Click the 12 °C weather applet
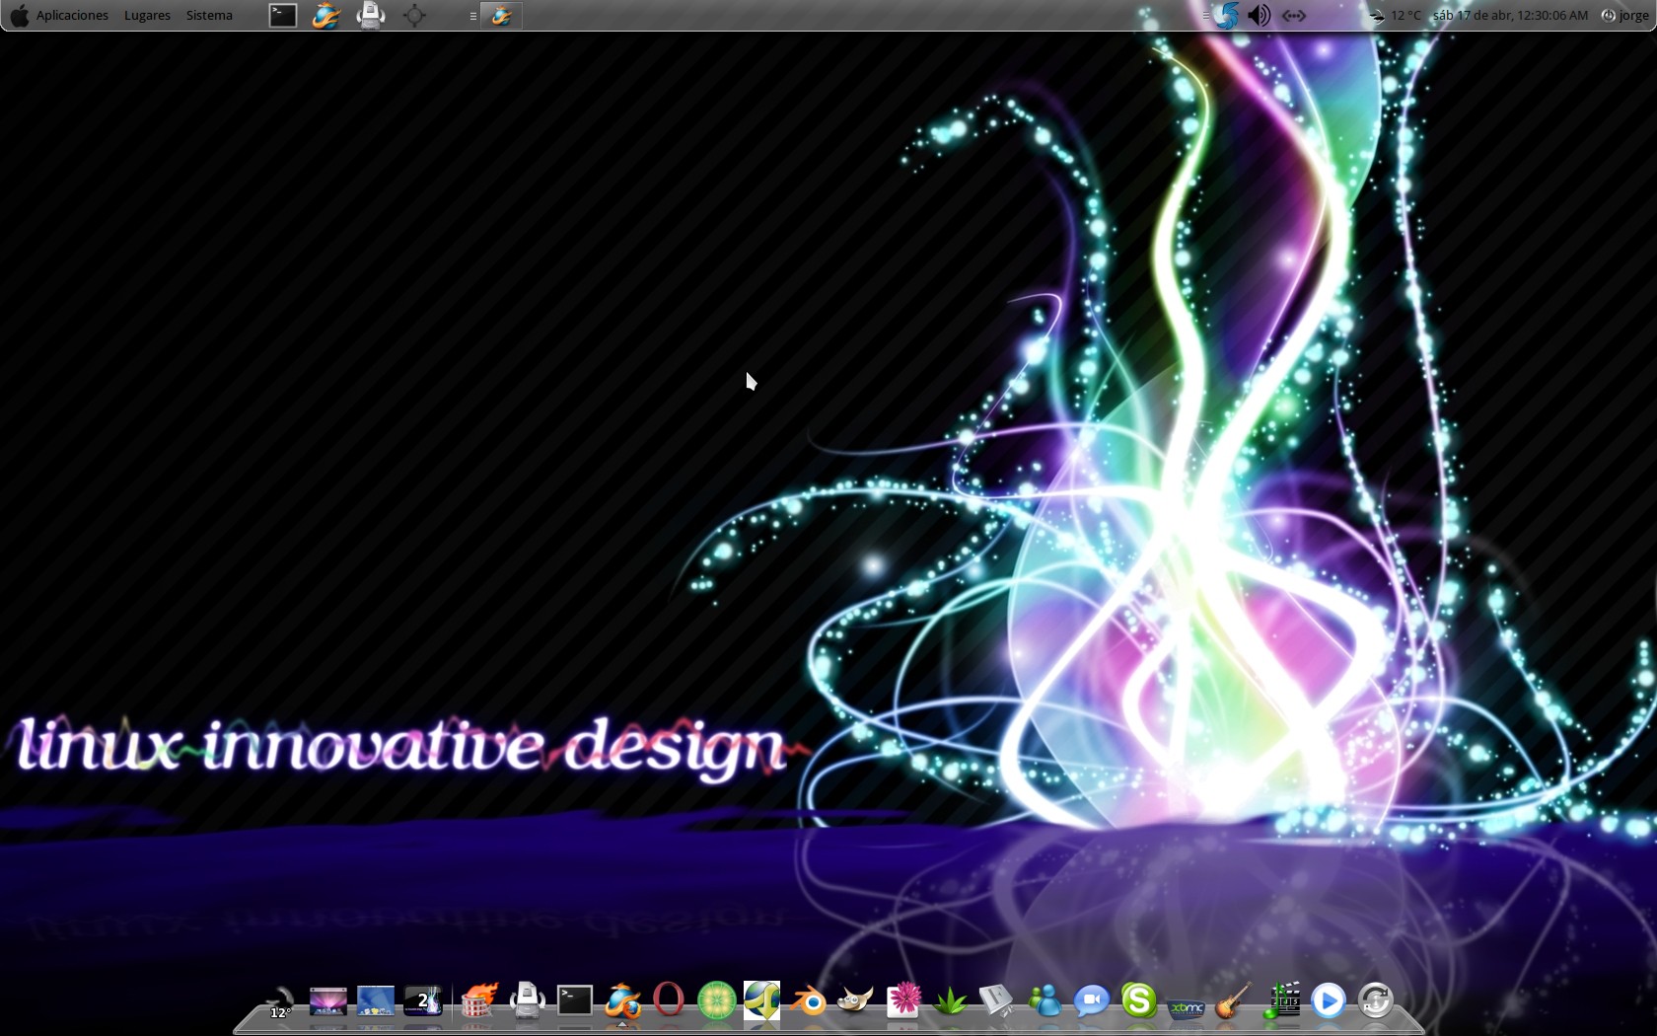Image resolution: width=1657 pixels, height=1036 pixels. [x=1395, y=15]
